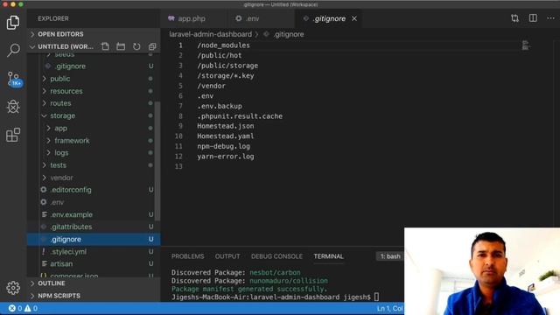Viewport: 560px width, 315px height.
Task: Open the 1: bash terminal dropdown
Action: point(390,256)
